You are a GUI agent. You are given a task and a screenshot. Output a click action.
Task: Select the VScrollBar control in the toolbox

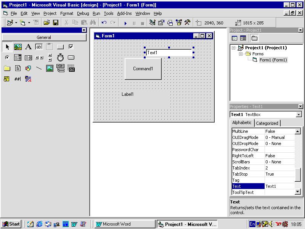50,58
